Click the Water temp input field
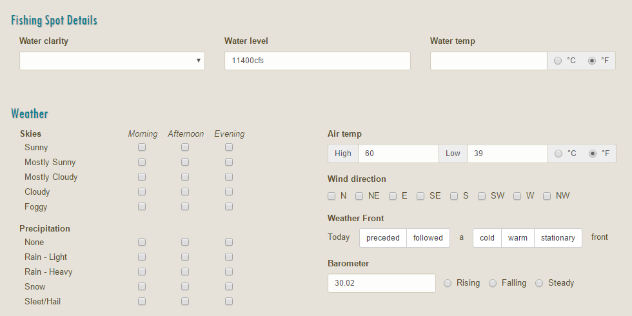The image size is (632, 316). pos(489,61)
